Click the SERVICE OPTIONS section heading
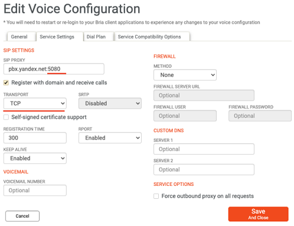 pos(174,184)
